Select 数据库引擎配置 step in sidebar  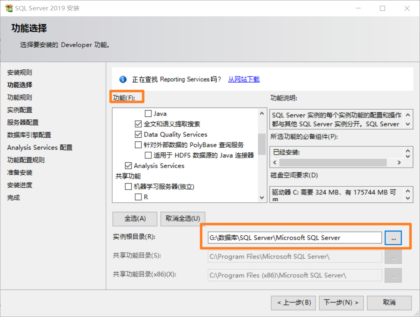pyautogui.click(x=29, y=135)
